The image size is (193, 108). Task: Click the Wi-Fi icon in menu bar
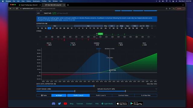[x=166, y=1]
